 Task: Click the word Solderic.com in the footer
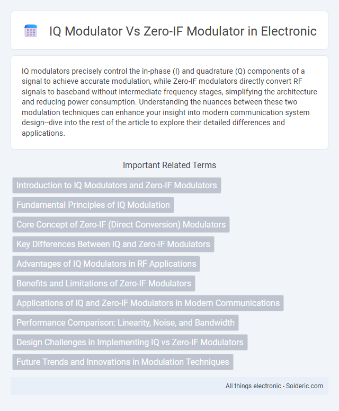[x=305, y=386]
